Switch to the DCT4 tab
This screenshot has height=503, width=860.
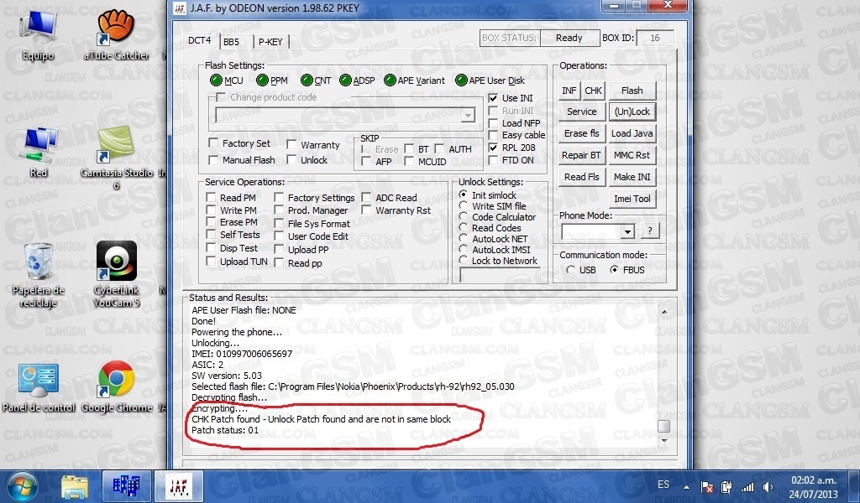click(x=200, y=40)
